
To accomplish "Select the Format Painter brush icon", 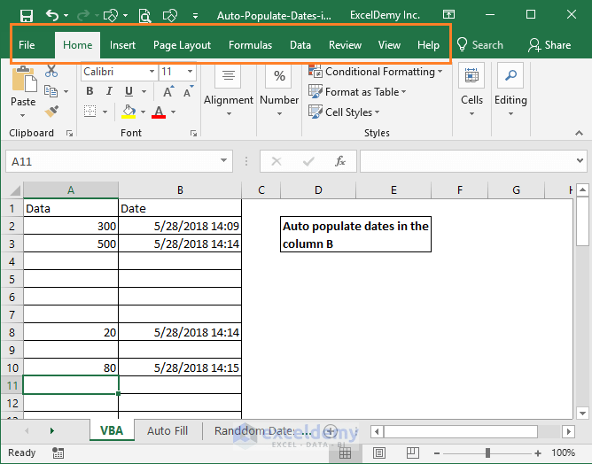I will click(51, 112).
